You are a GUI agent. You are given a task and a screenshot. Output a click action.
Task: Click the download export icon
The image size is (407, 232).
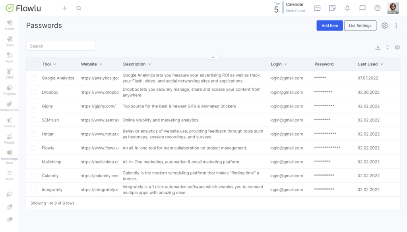click(x=378, y=47)
